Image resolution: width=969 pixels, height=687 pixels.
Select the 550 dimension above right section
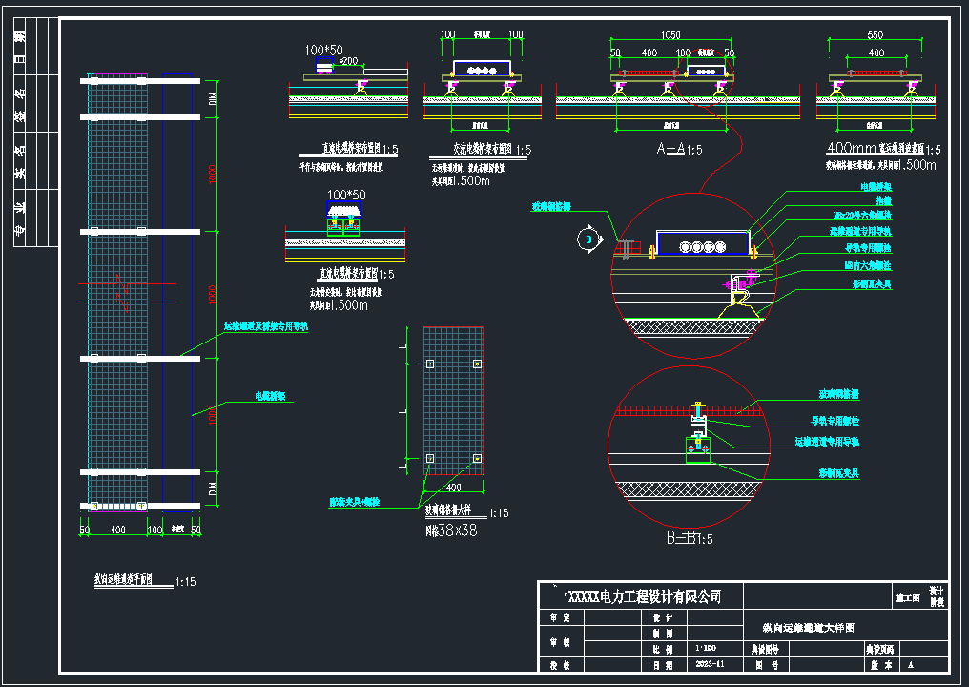pyautogui.click(x=875, y=34)
